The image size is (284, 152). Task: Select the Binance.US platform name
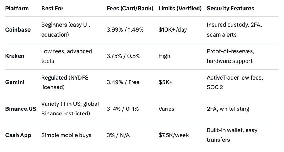(x=21, y=109)
